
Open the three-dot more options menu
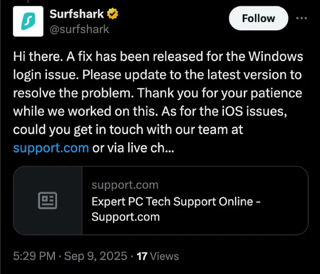coord(301,18)
